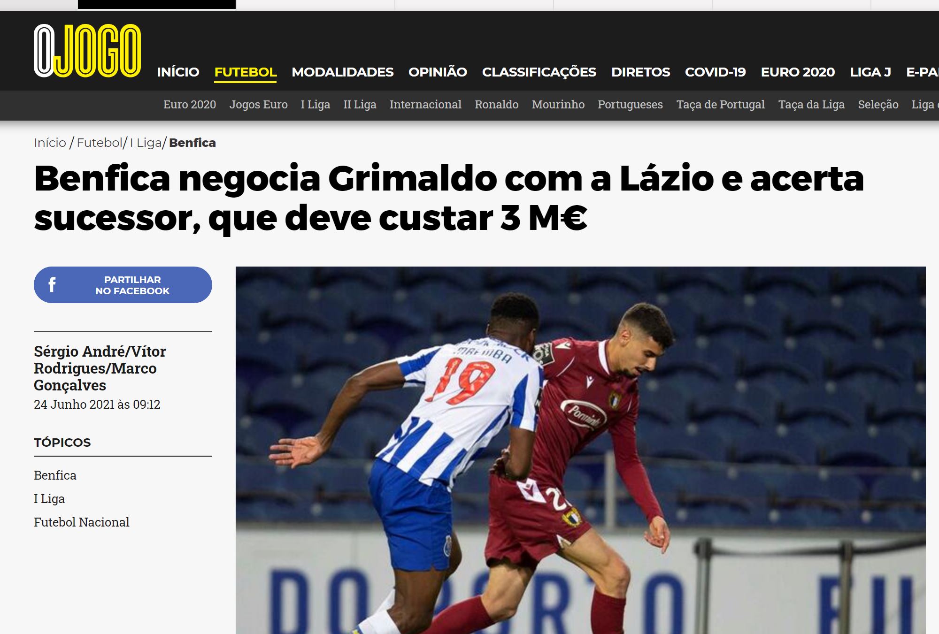Image resolution: width=939 pixels, height=634 pixels.
Task: Open the Taça de Portugal submenu link
Action: pyautogui.click(x=720, y=104)
